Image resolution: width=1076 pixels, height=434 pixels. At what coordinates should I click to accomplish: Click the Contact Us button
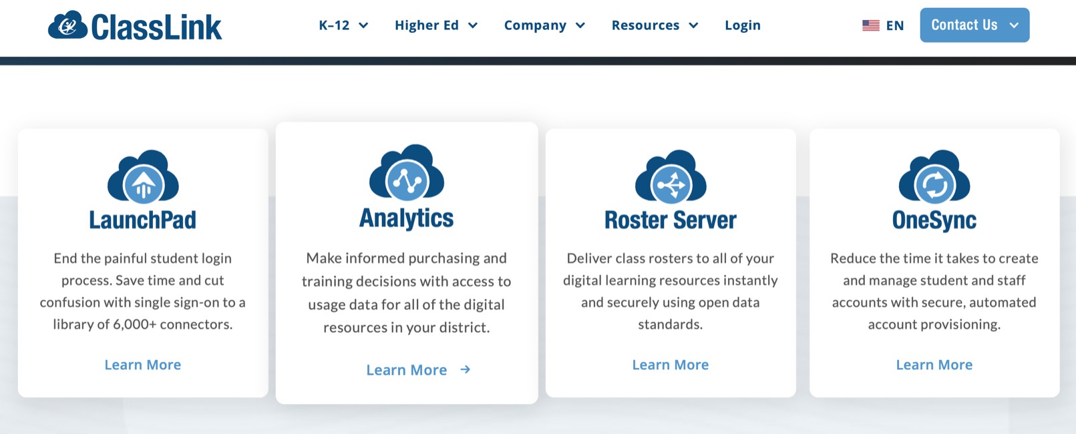974,25
